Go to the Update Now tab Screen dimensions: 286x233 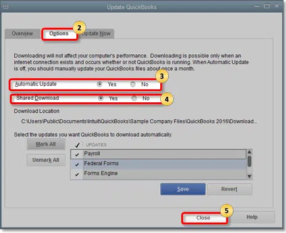(96, 33)
